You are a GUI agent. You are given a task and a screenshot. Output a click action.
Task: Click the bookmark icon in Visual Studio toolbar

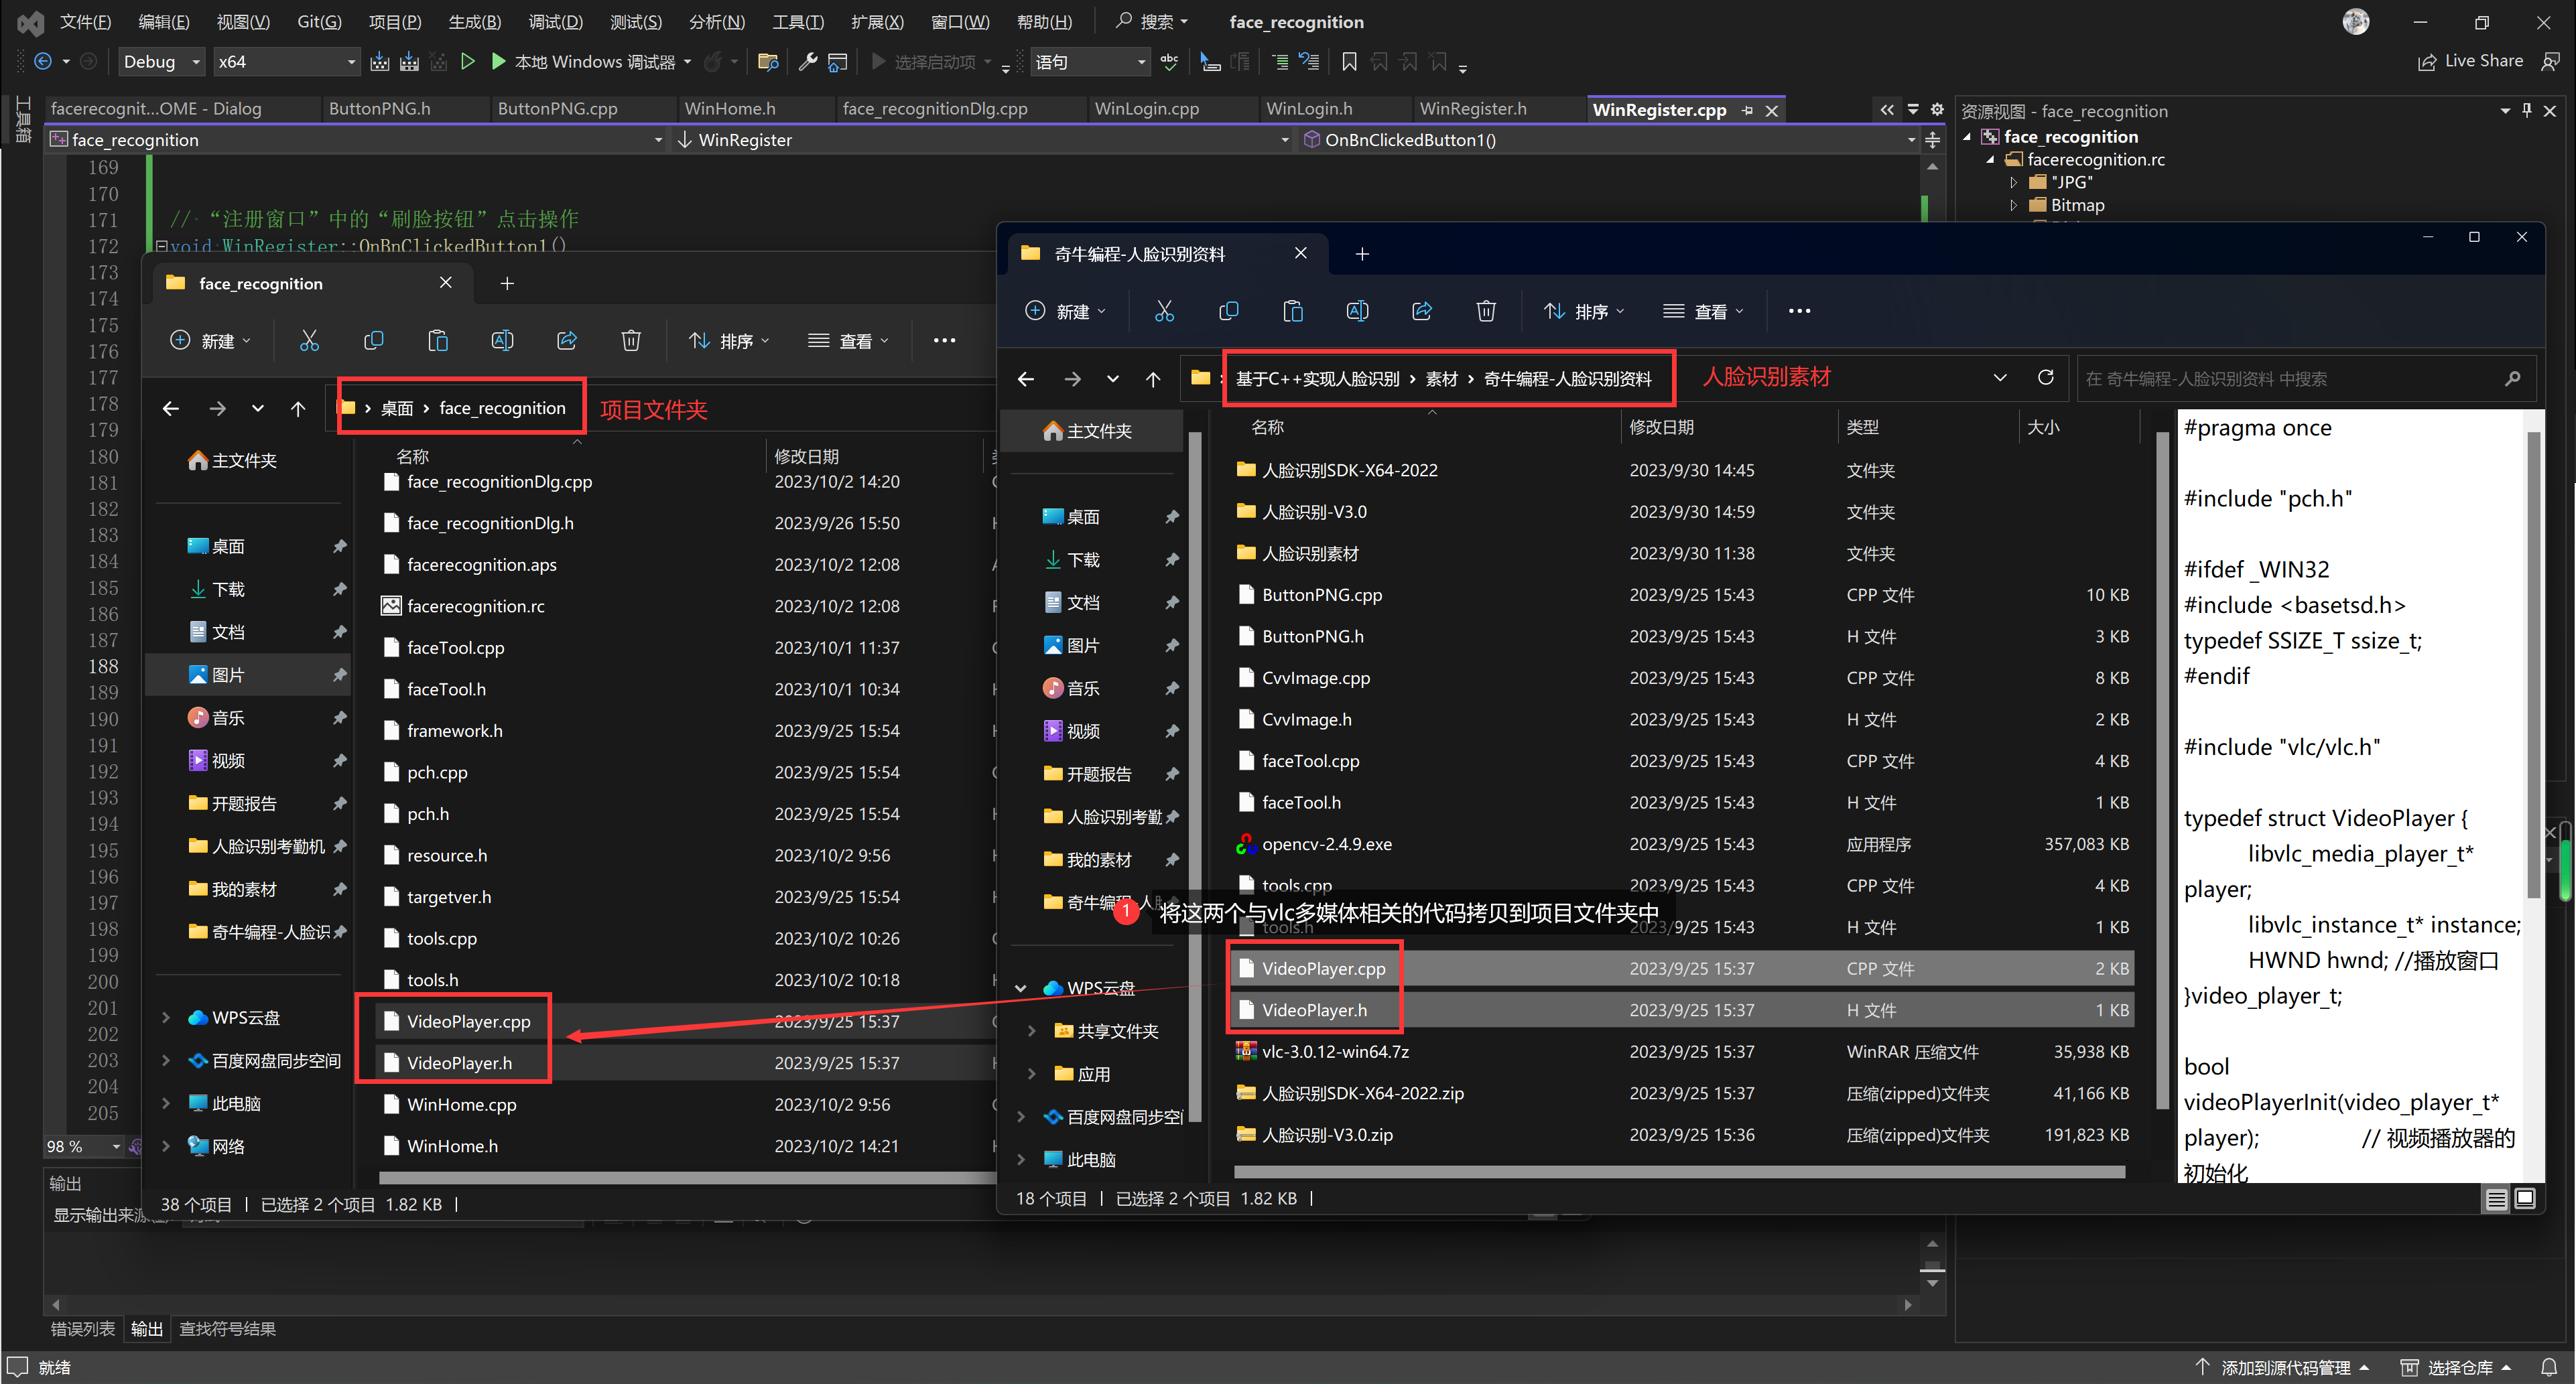coord(1349,62)
